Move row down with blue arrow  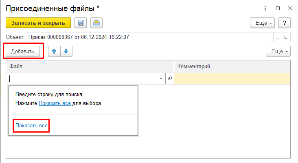[66, 51]
